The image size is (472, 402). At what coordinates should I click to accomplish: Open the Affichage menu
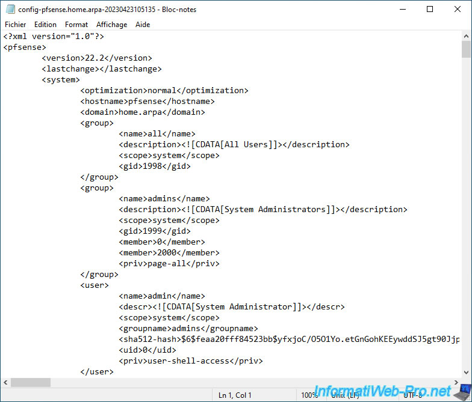tap(112, 24)
